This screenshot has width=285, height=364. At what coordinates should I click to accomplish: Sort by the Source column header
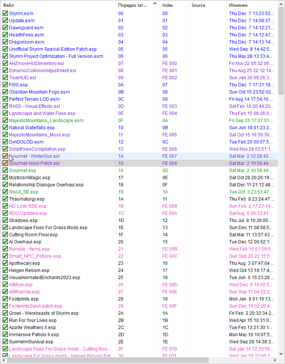click(x=208, y=5)
